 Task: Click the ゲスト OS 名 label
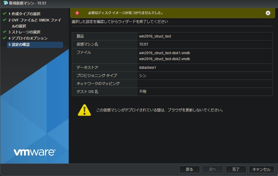pos(87,92)
